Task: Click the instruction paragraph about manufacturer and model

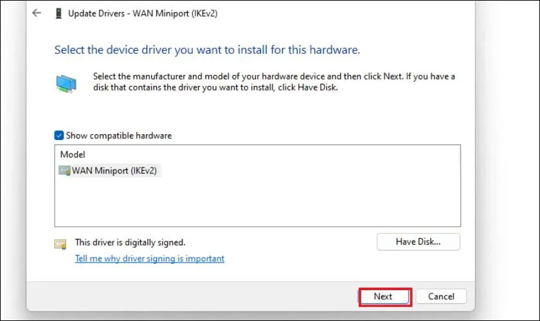Action: 273,82
